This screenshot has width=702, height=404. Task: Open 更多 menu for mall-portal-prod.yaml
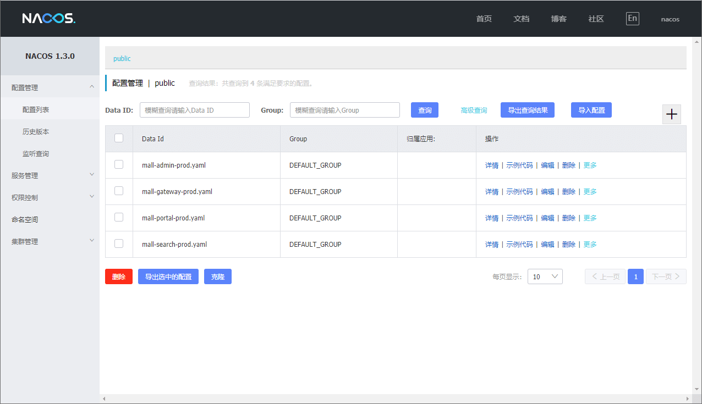point(590,218)
